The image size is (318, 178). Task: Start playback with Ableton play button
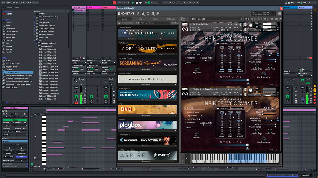point(133,3)
